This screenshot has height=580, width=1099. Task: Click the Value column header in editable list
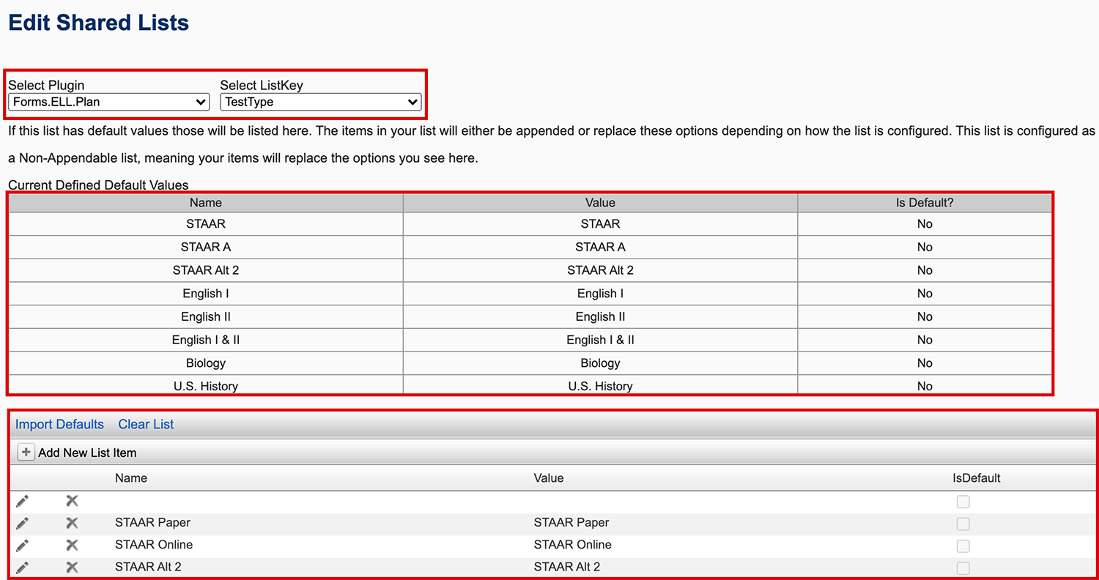pos(549,477)
